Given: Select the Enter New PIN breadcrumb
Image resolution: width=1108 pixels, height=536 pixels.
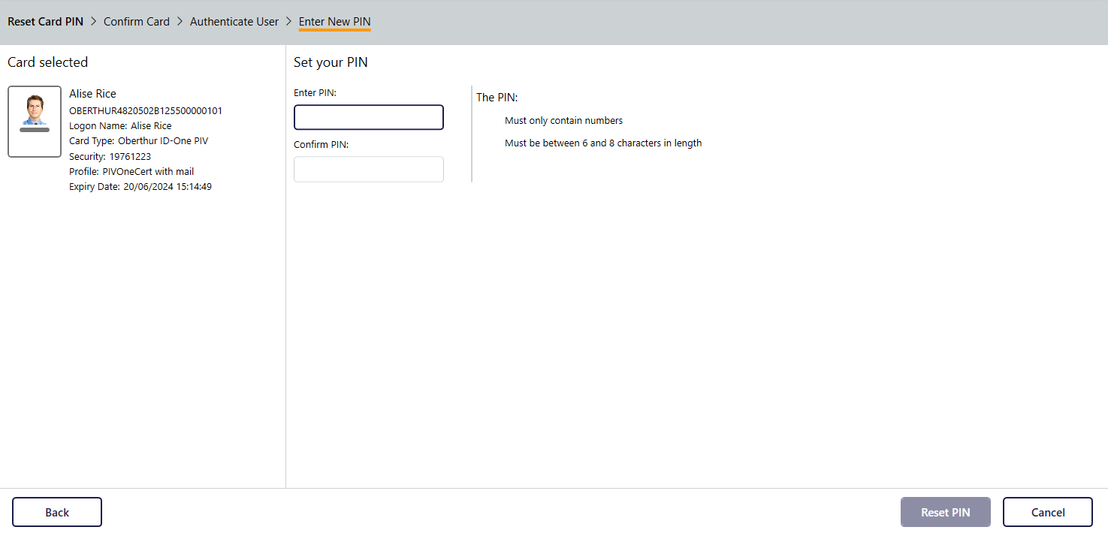Looking at the screenshot, I should point(335,22).
